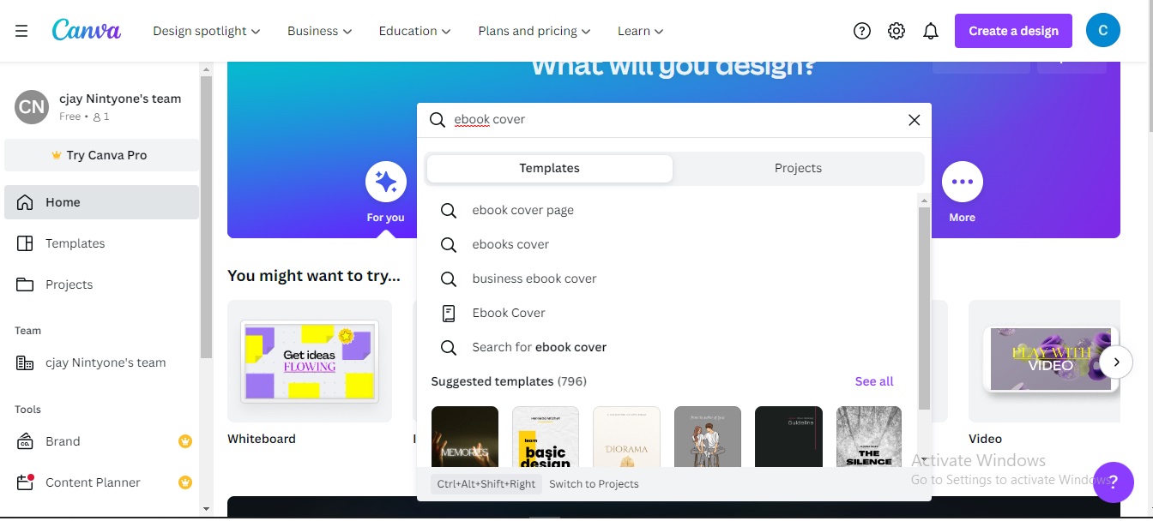Open the Diorama template thumbnail
Screen dimensions: 1153x521
(x=626, y=437)
